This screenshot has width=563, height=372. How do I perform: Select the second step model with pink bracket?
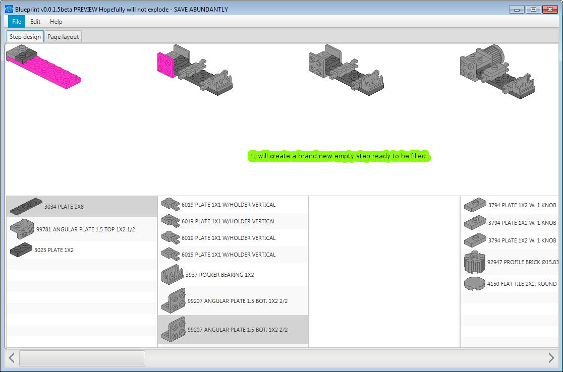coord(195,70)
